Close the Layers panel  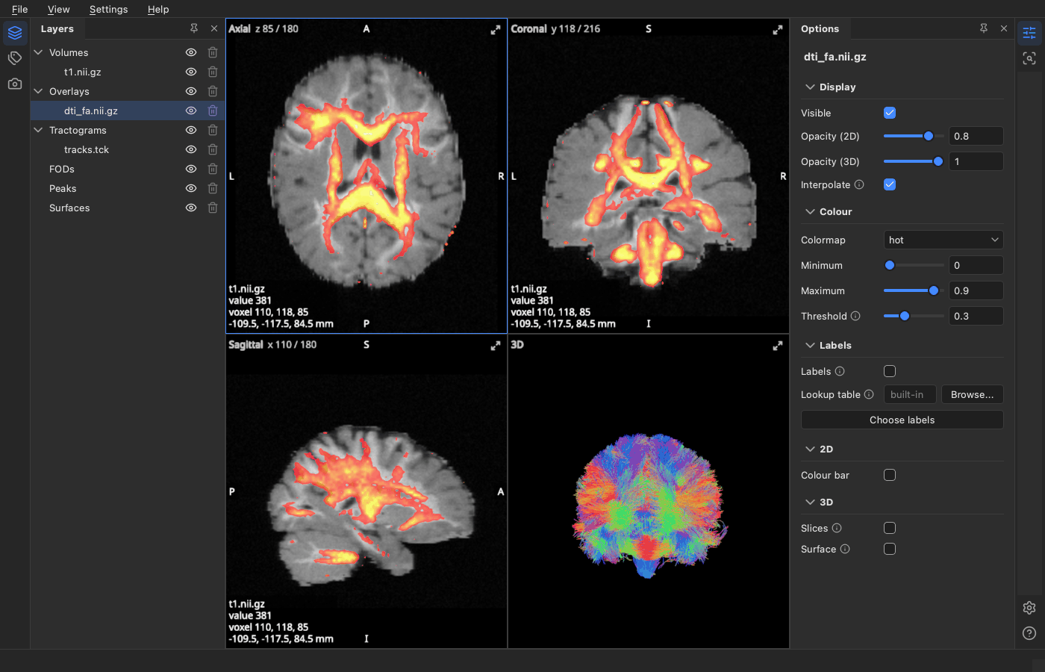(214, 28)
